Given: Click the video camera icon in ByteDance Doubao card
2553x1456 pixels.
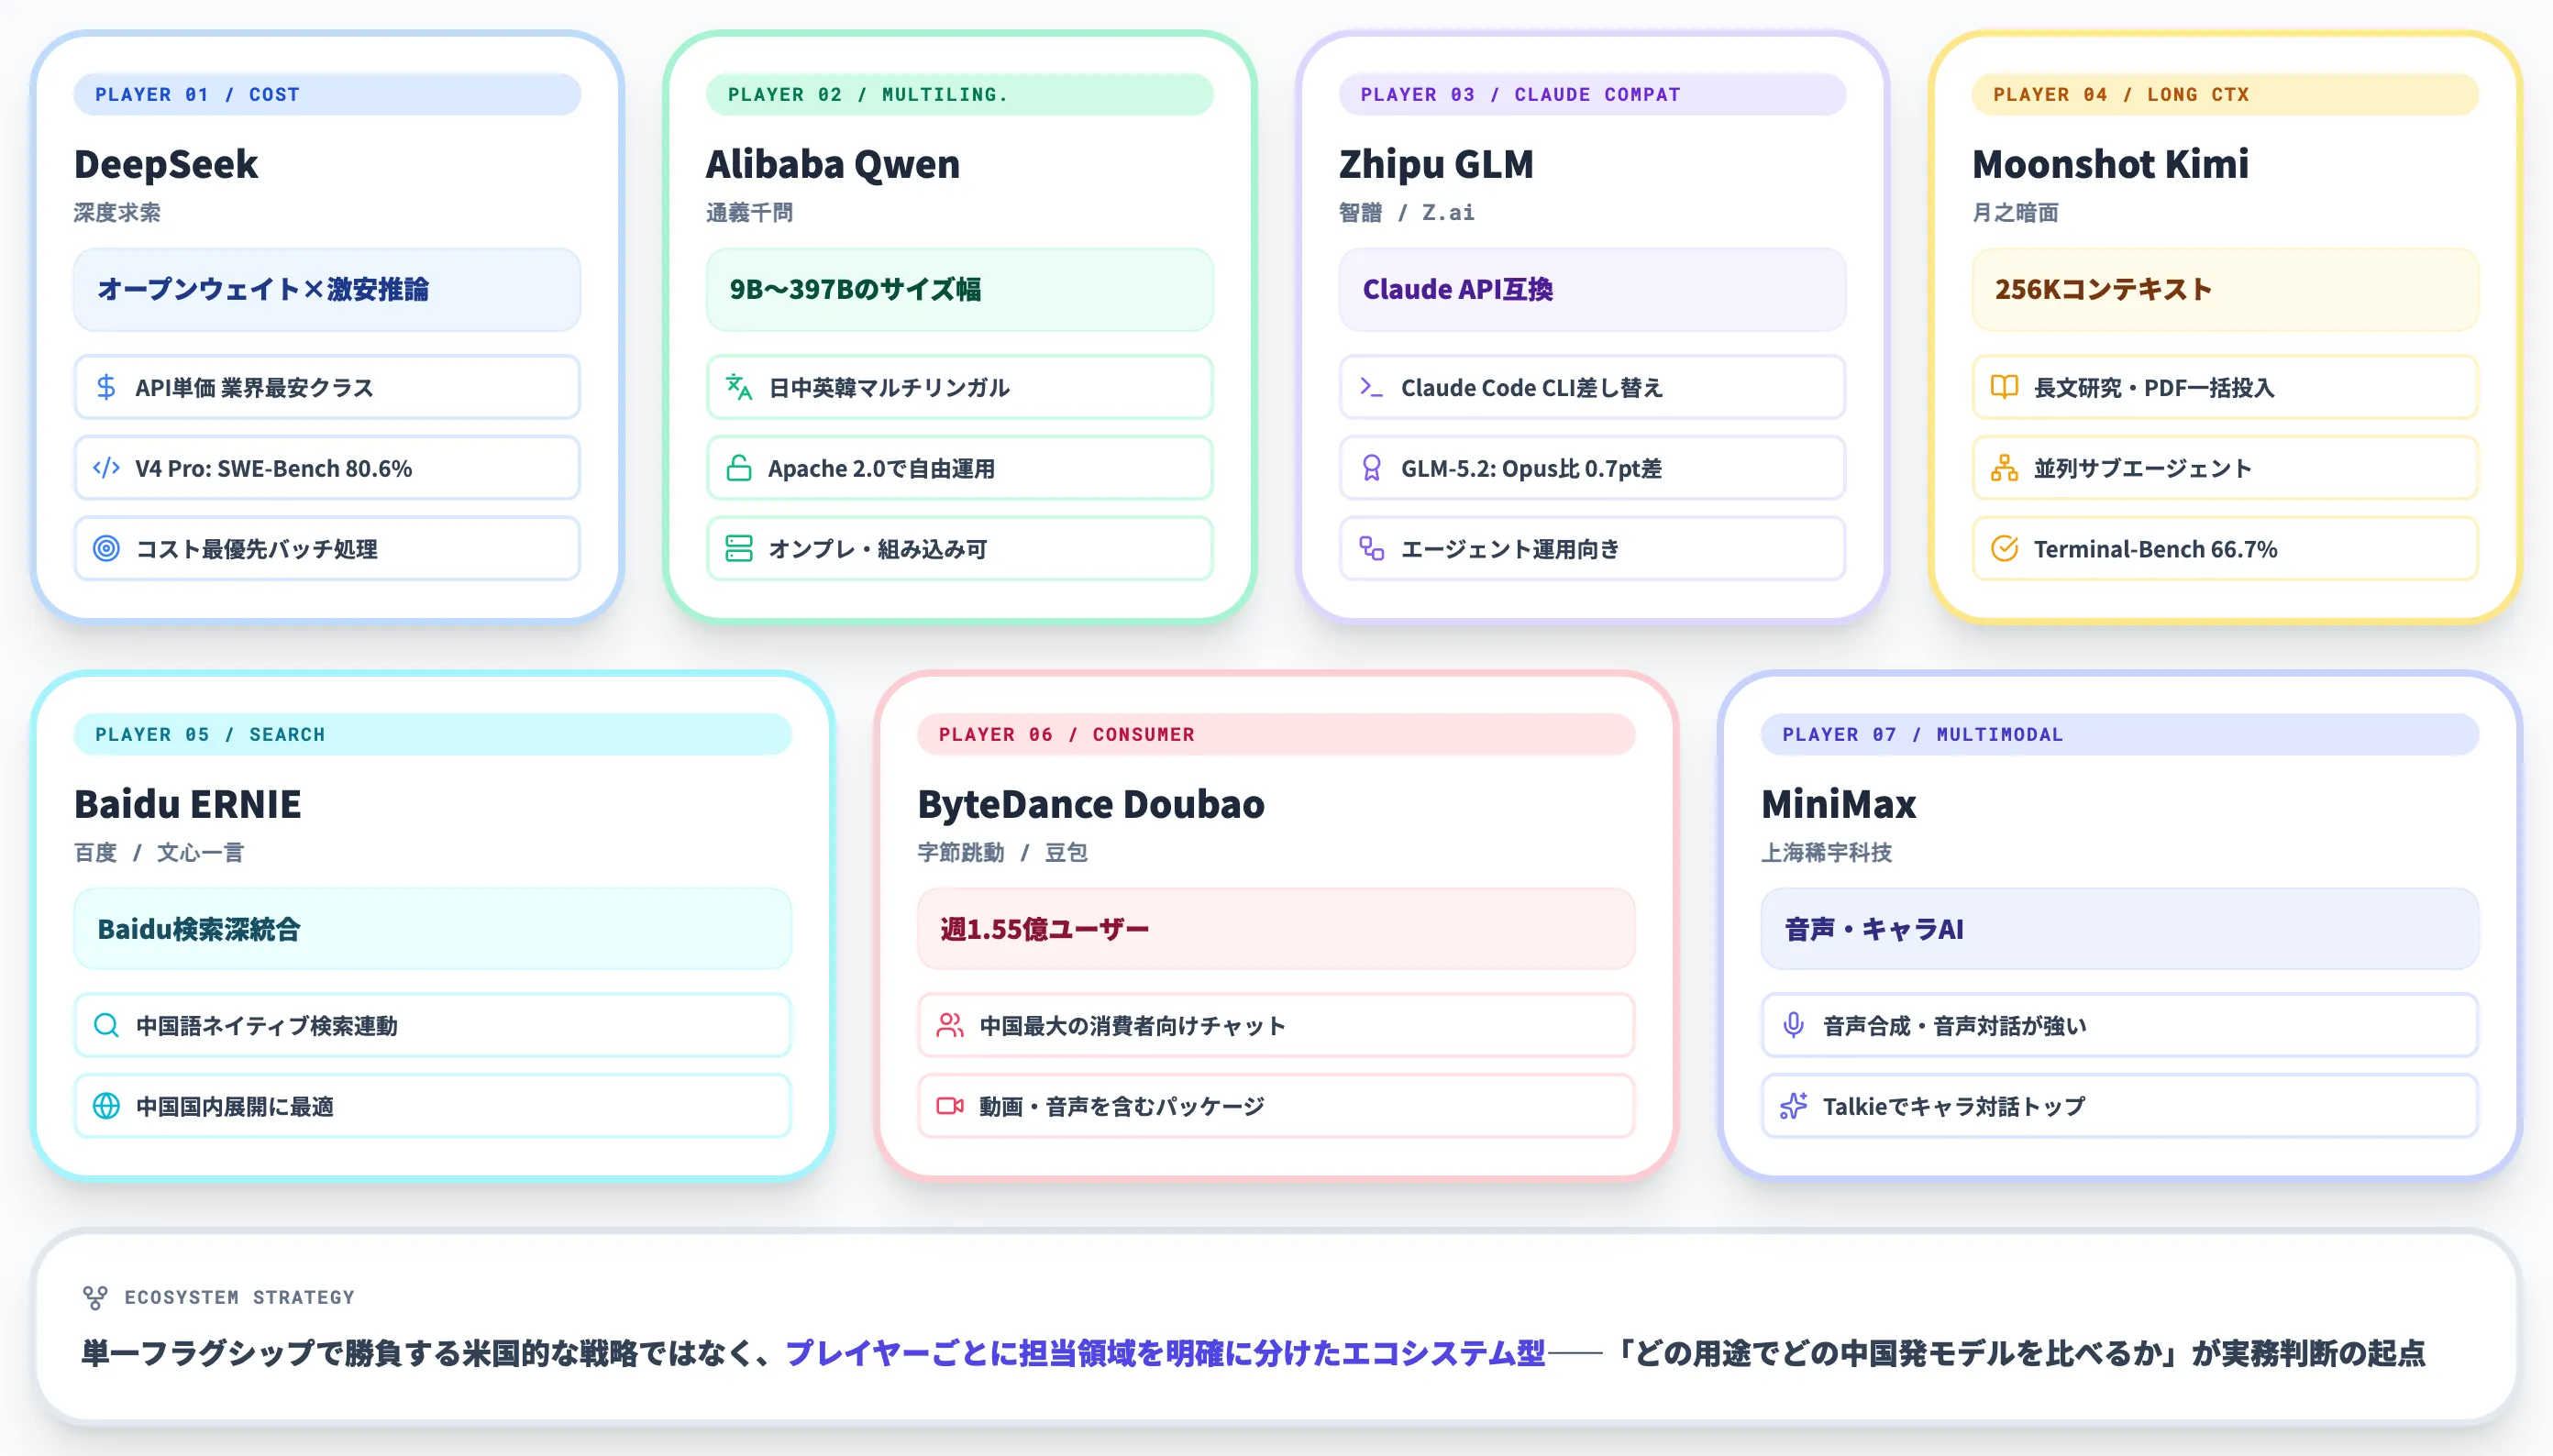Looking at the screenshot, I should 950,1106.
